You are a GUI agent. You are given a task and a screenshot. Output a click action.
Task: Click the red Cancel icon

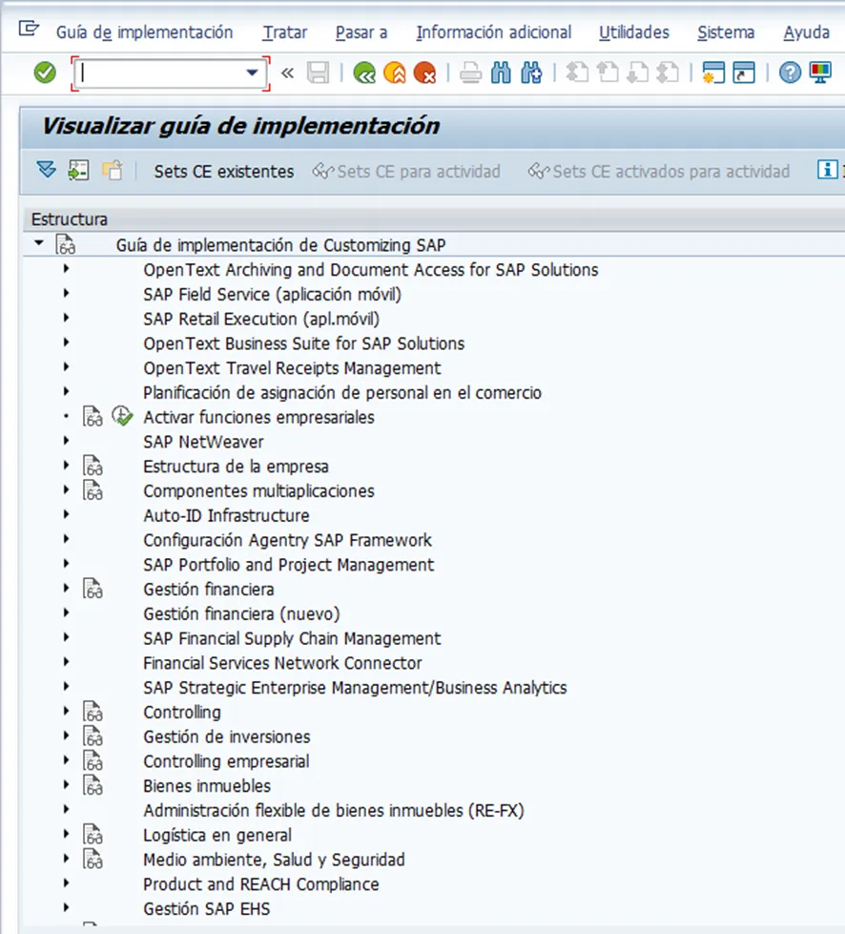pyautogui.click(x=425, y=73)
